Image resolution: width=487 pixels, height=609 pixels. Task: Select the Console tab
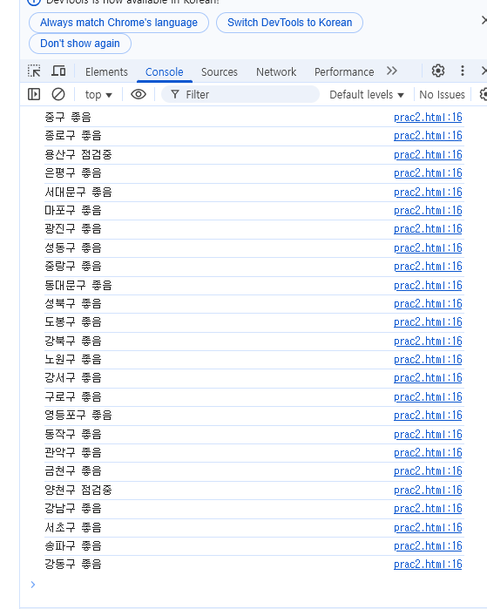[165, 71]
